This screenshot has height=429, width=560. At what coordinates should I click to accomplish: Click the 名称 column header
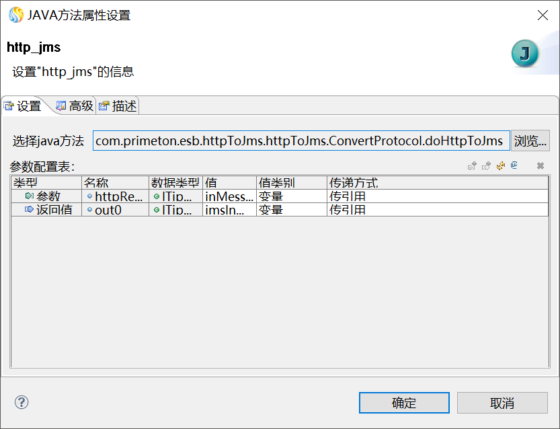pyautogui.click(x=115, y=182)
